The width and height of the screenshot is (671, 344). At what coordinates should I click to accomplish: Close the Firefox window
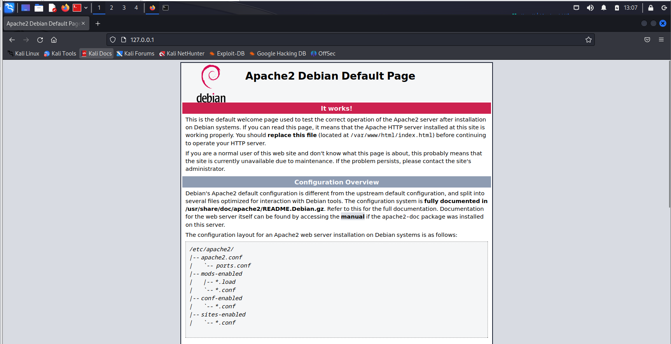[x=663, y=23]
